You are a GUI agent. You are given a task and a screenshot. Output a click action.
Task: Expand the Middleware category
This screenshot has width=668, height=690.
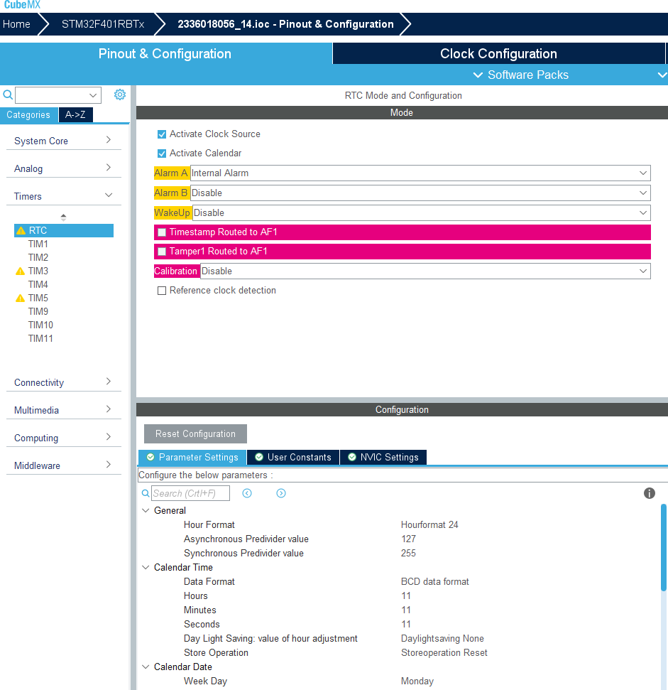coord(64,465)
